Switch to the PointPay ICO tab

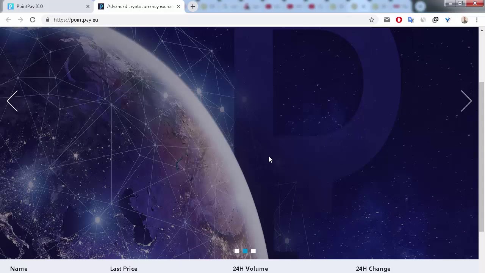point(48,6)
